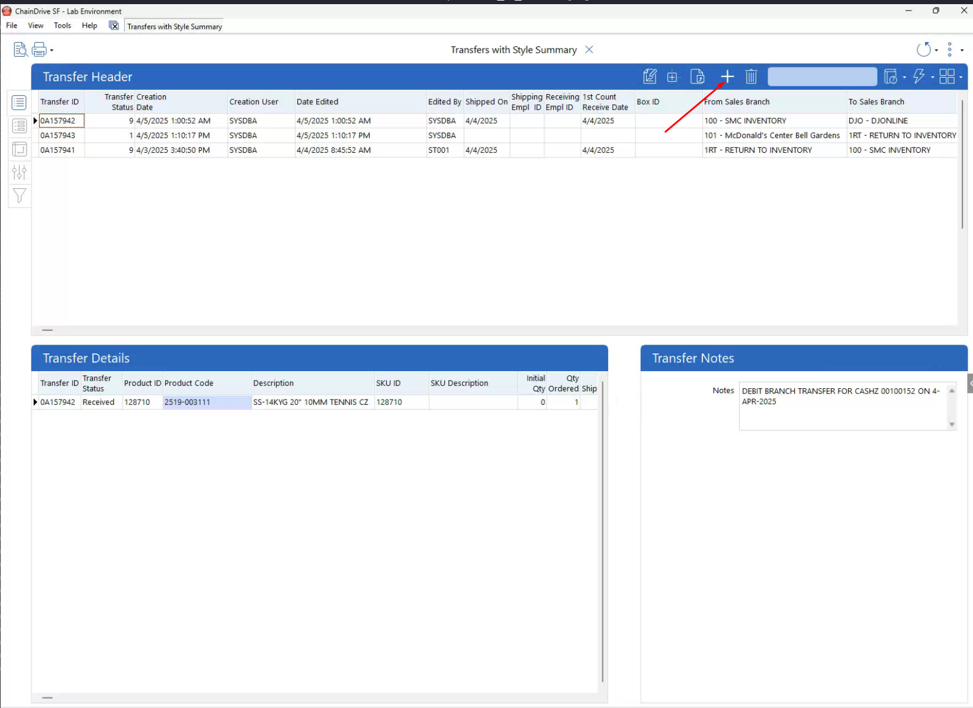Switch to Transfers with Style Summary tab
The width and height of the screenshot is (973, 708).
175,27
